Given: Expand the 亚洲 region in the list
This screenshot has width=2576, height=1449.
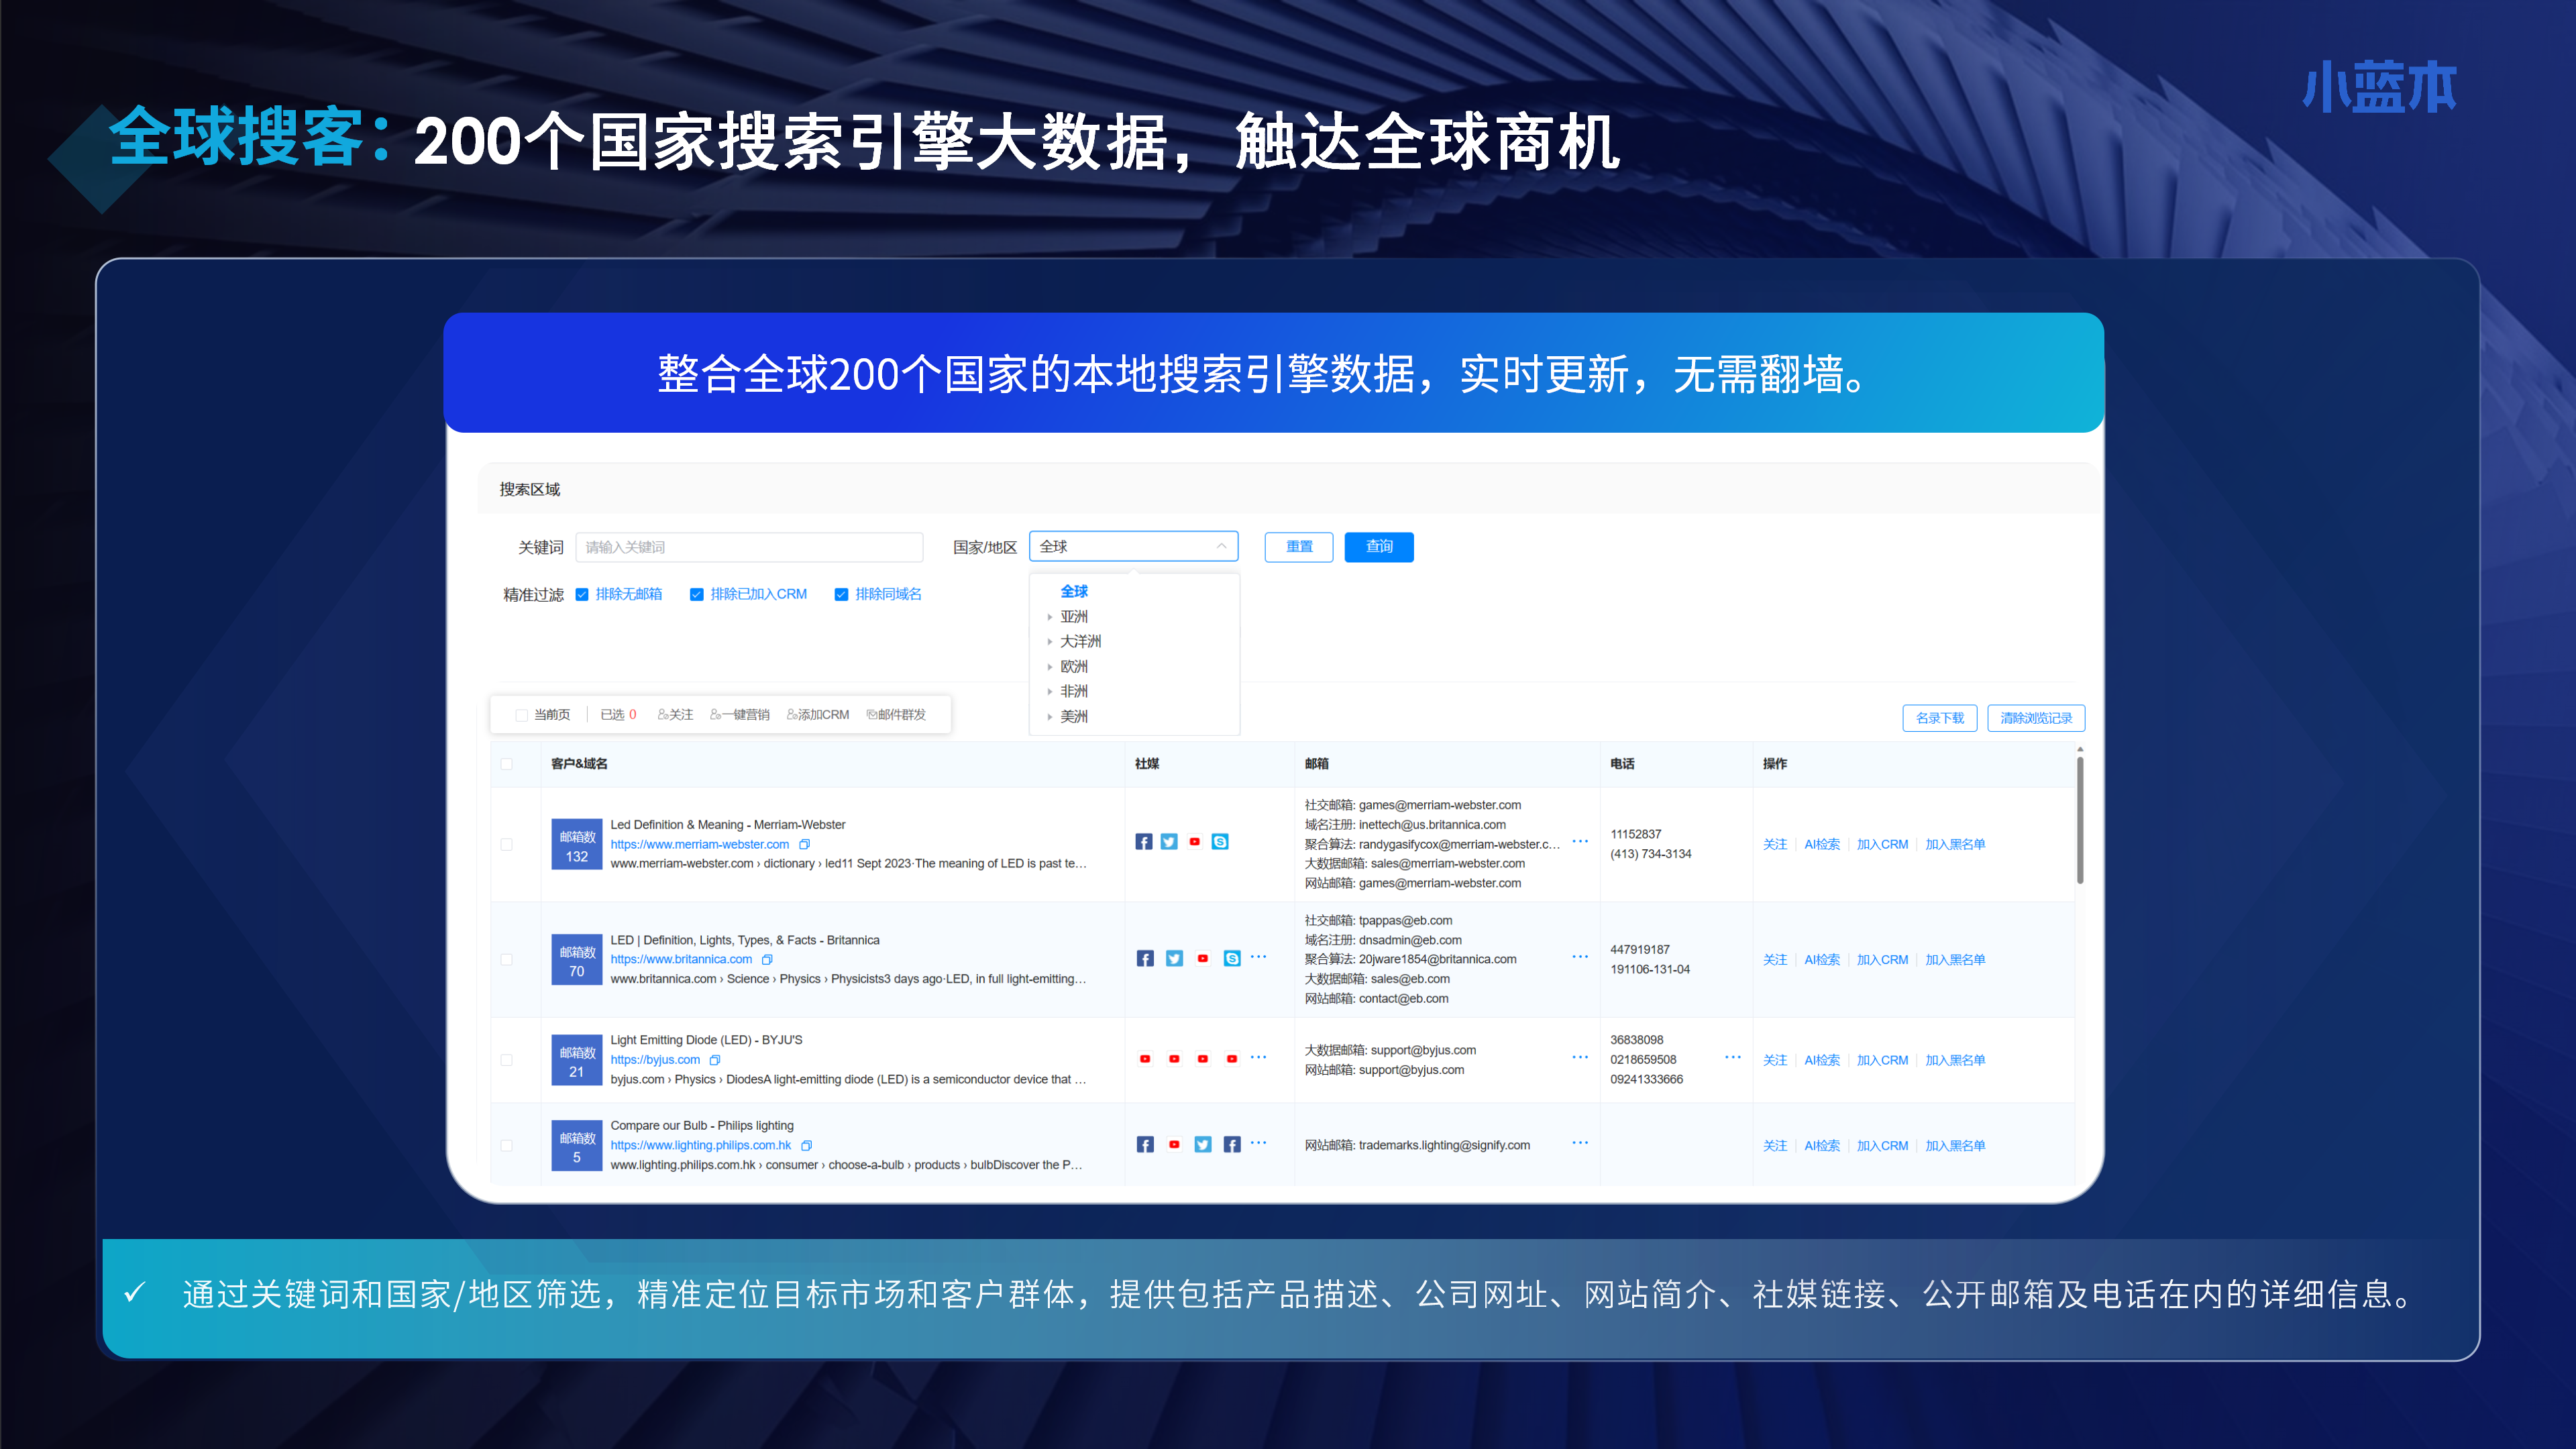Looking at the screenshot, I should (x=1049, y=617).
